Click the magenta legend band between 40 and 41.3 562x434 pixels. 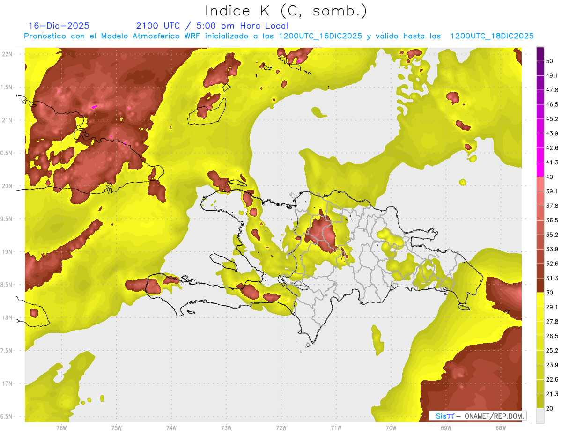540,169
